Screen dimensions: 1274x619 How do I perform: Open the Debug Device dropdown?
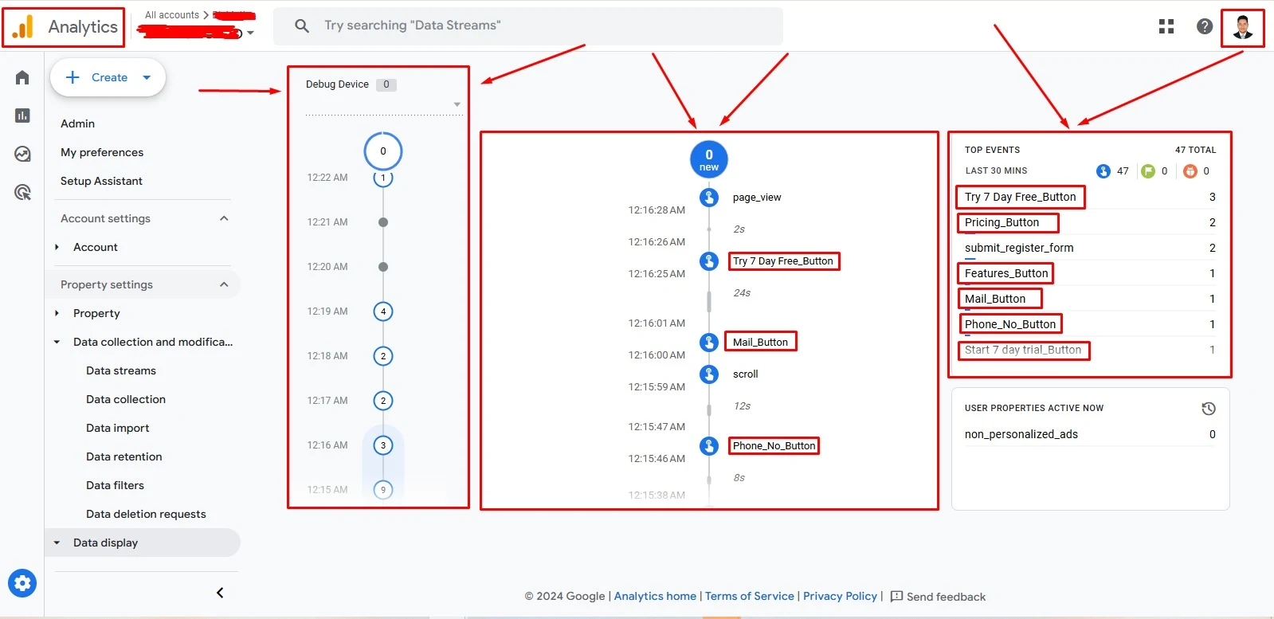384,104
